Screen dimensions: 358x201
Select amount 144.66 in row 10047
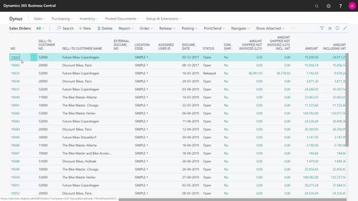tap(313, 154)
